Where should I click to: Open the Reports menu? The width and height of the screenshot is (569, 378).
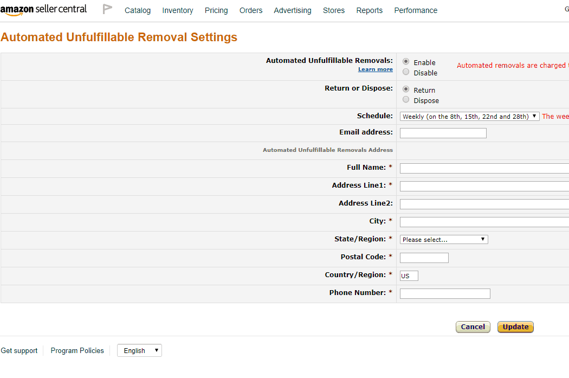(x=370, y=10)
